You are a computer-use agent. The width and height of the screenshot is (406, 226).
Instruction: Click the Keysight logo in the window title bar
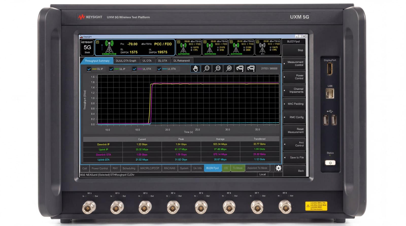[81, 37]
